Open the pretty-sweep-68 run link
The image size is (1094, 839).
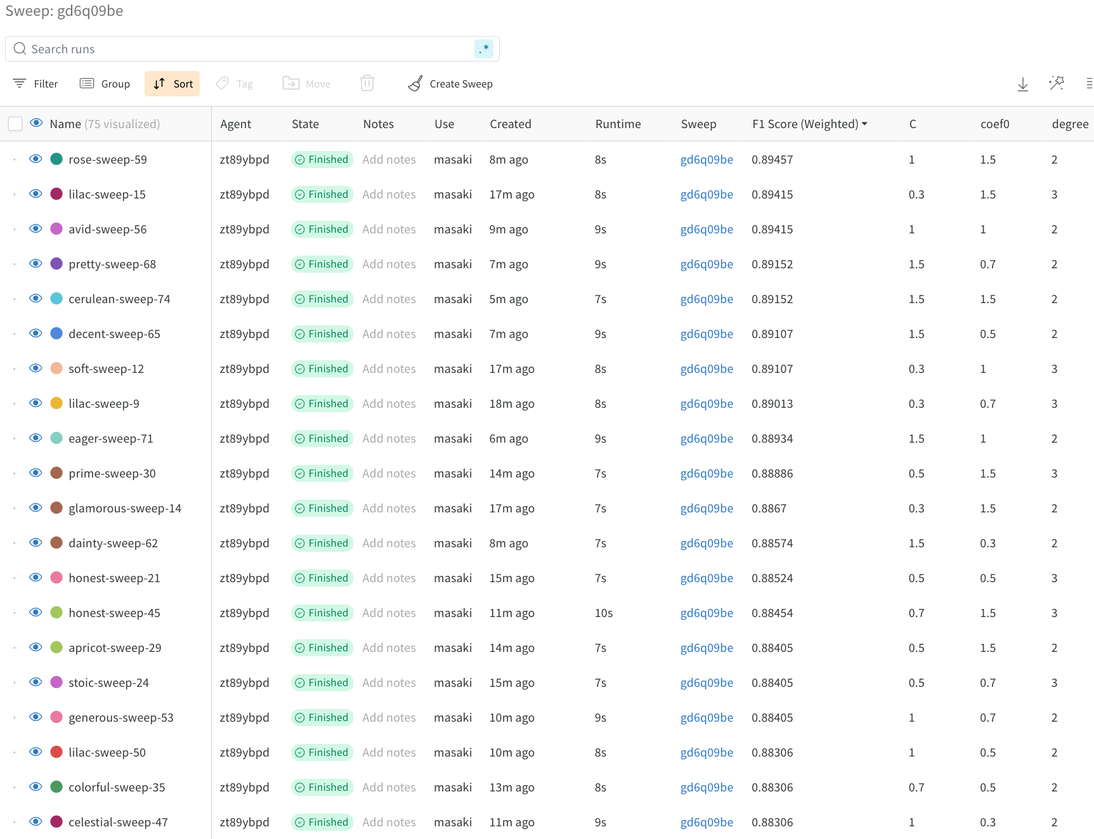(x=112, y=264)
